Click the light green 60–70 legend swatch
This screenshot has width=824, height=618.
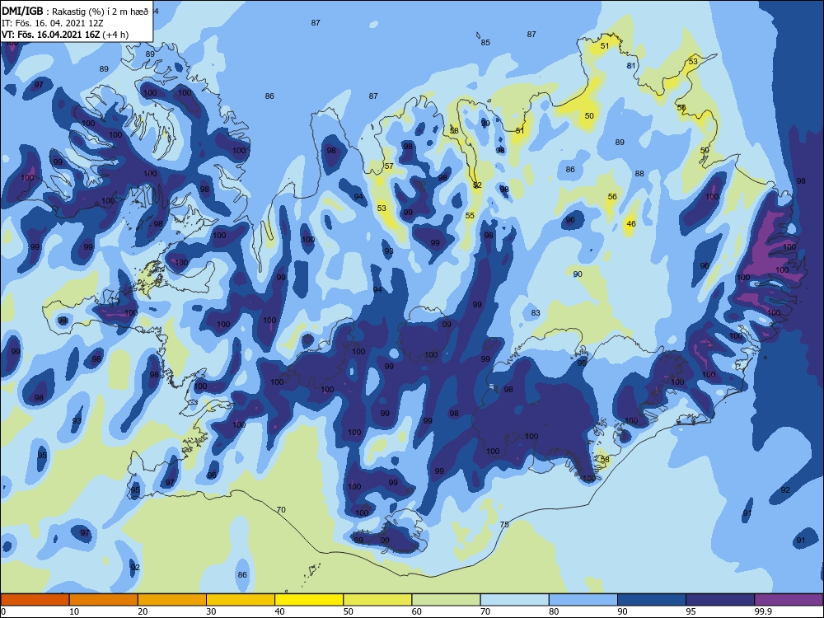446,600
